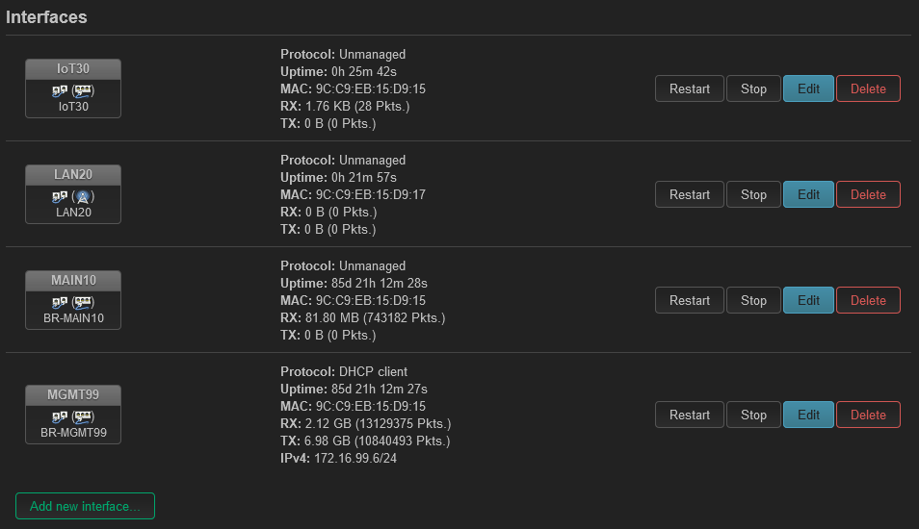Image resolution: width=919 pixels, height=529 pixels.
Task: Edit the MAIN10 interface
Action: click(808, 300)
